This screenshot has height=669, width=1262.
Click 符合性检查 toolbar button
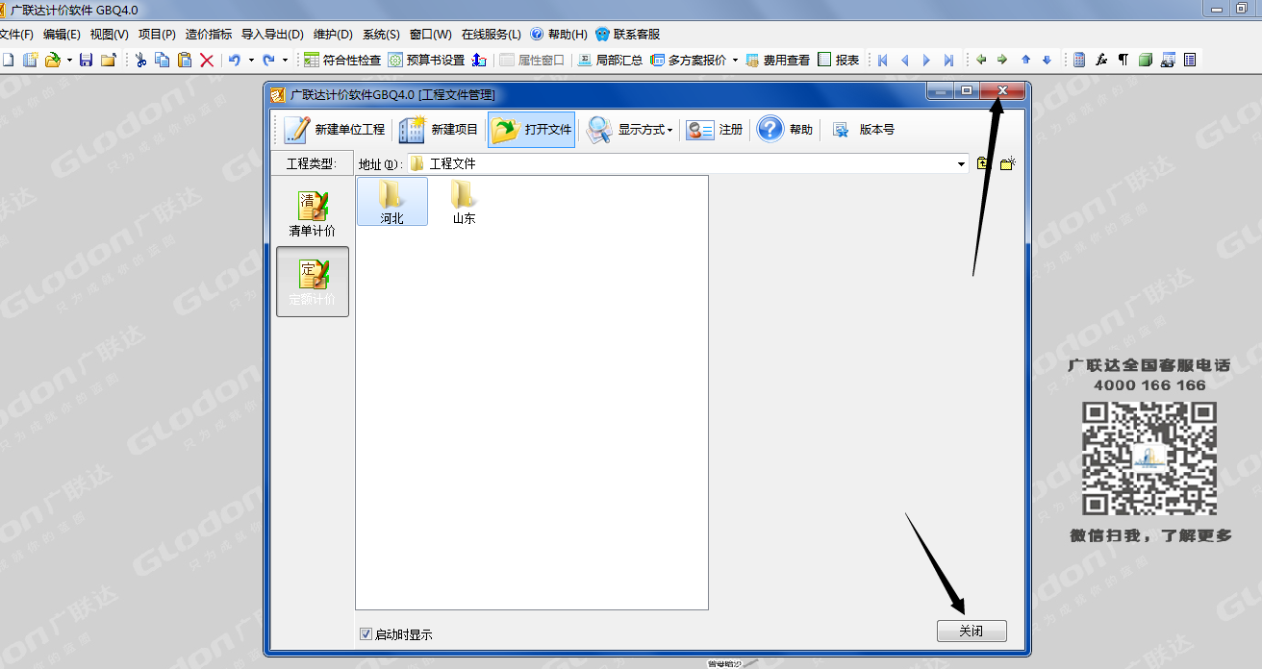pyautogui.click(x=342, y=60)
